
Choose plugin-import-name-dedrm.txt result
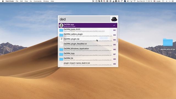88,64
